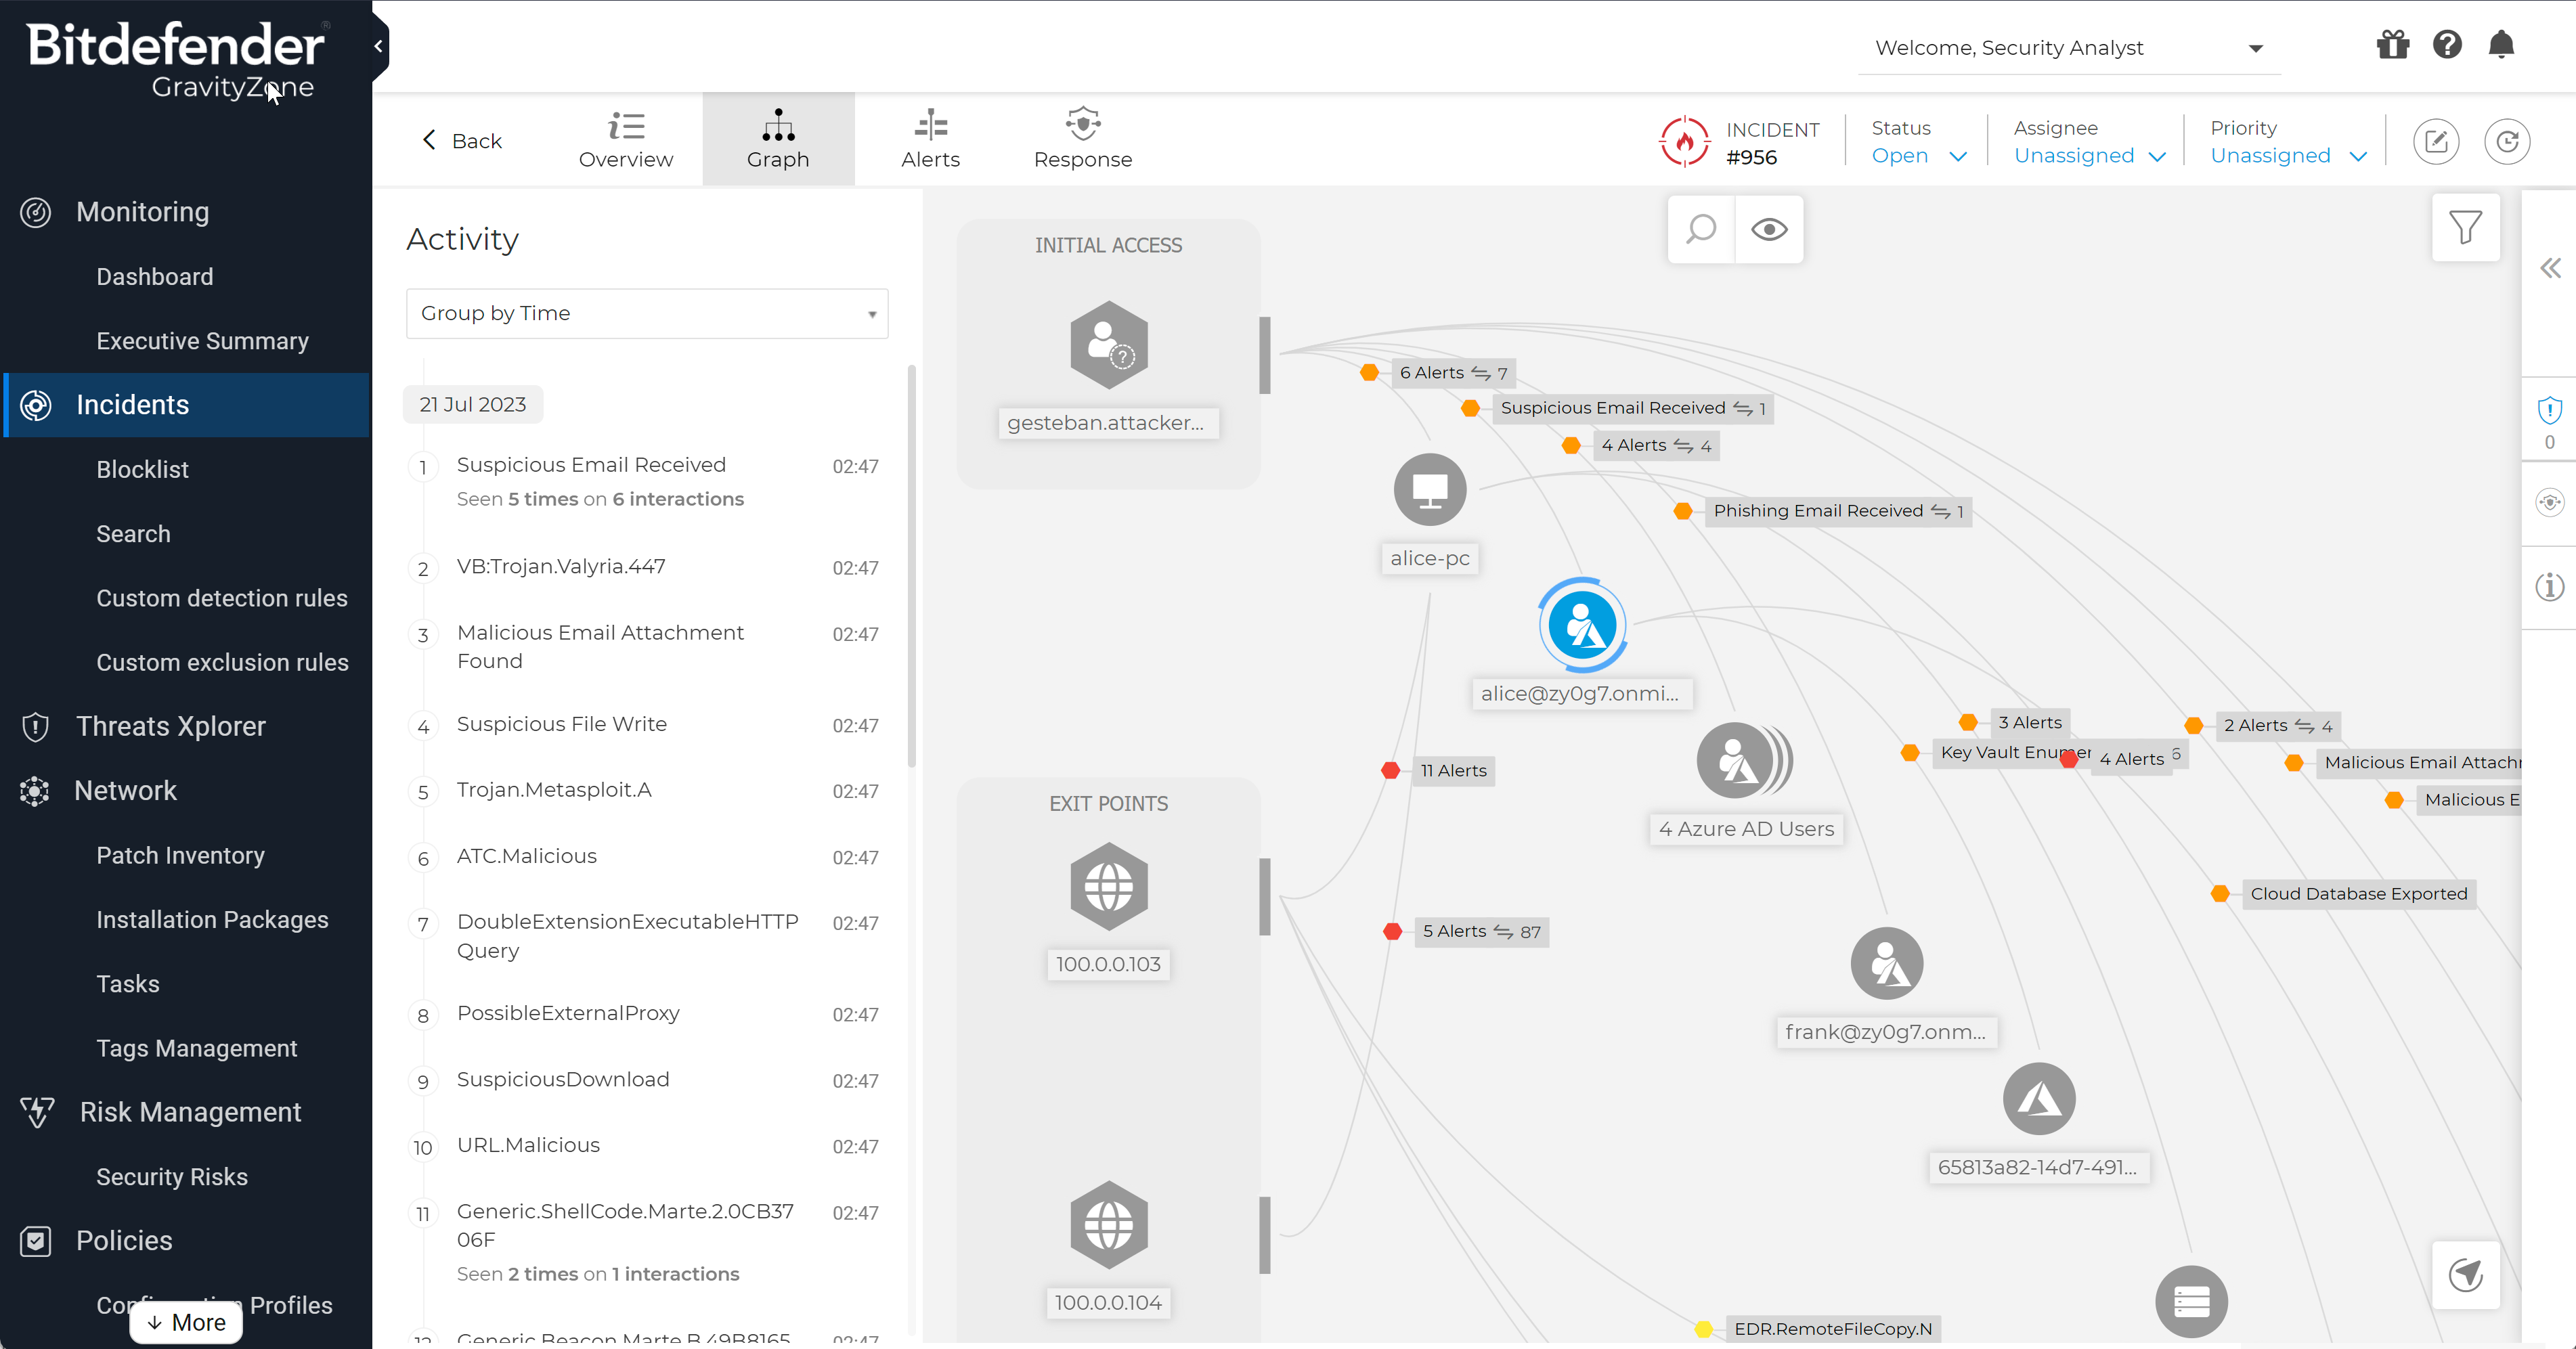Viewport: 2576px width, 1349px height.
Task: Open Incidents in the sidebar
Action: (187, 405)
